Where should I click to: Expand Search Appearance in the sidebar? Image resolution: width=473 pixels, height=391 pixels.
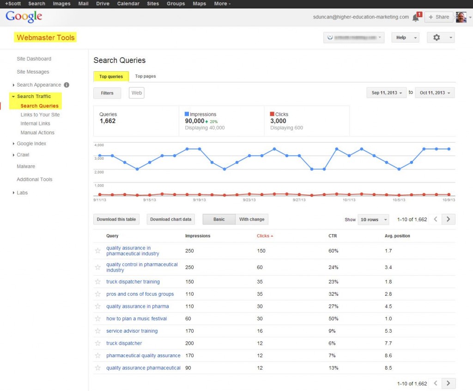pos(13,85)
